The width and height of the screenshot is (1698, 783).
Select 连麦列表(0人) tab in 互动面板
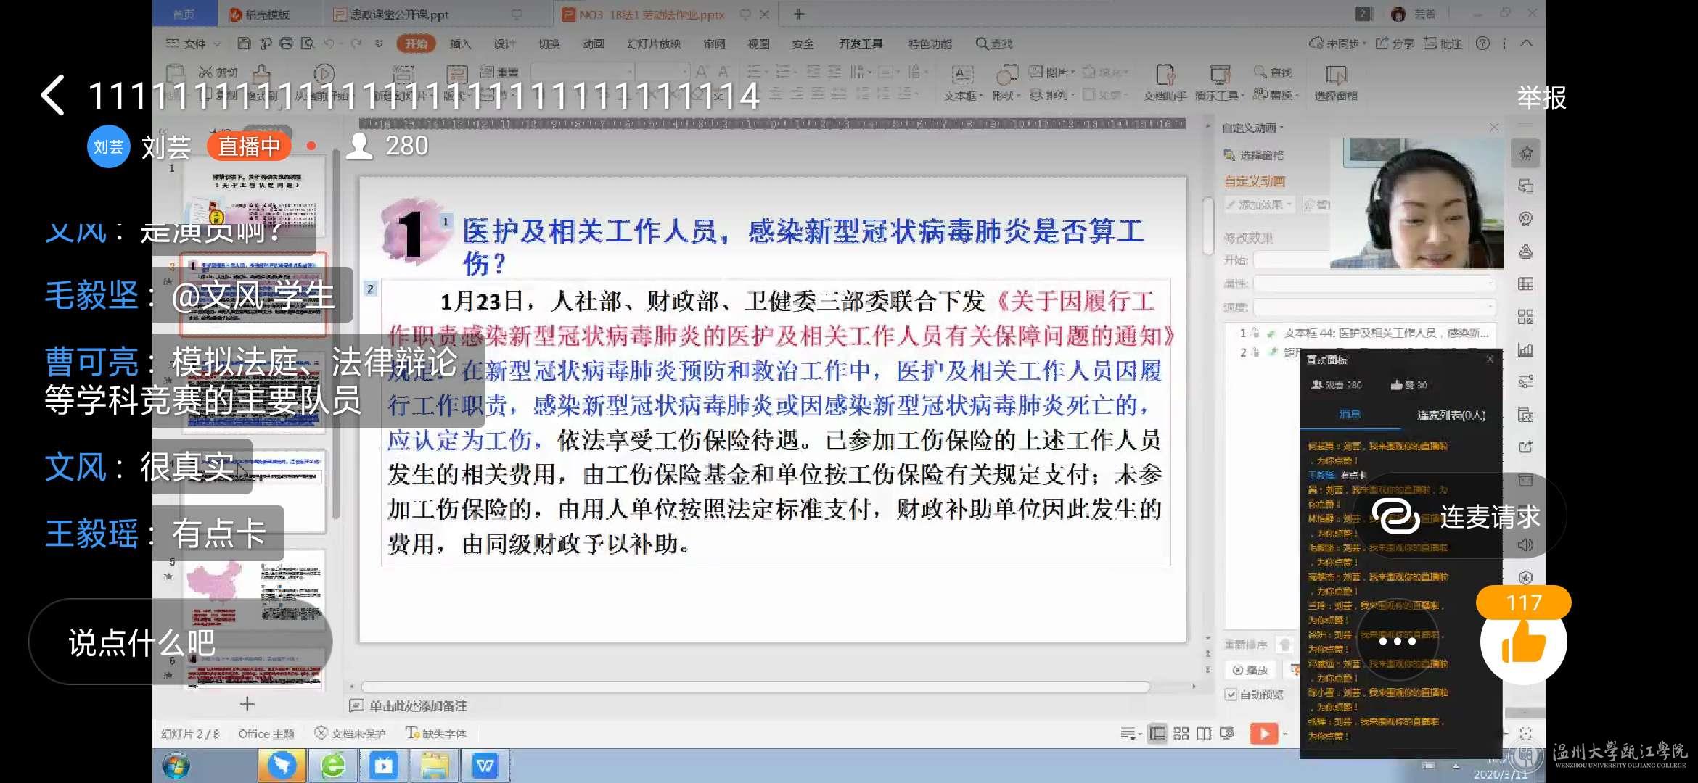pos(1451,415)
